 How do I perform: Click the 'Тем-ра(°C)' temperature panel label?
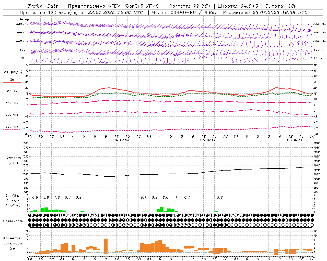tap(12, 72)
